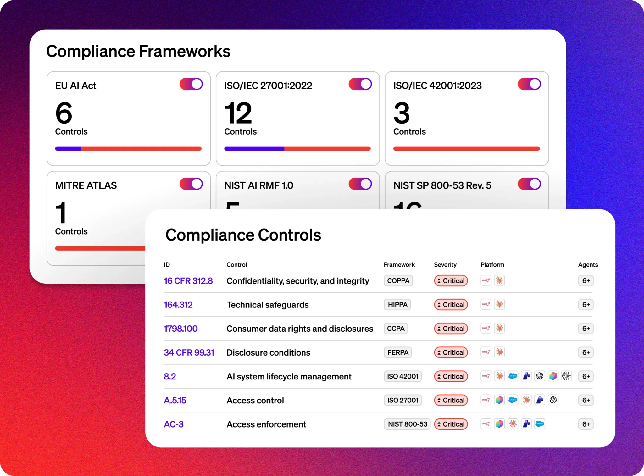Turn off the ISO/IEC 42001:2023 toggle
The width and height of the screenshot is (644, 476).
[530, 84]
